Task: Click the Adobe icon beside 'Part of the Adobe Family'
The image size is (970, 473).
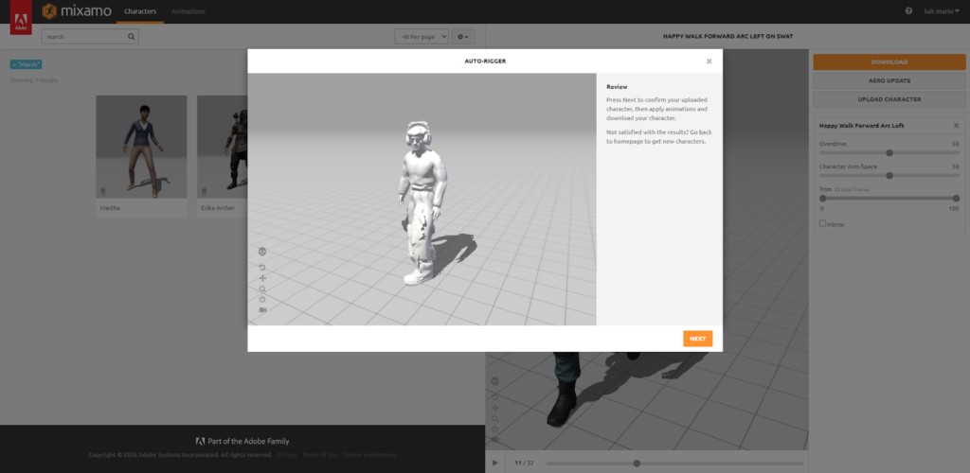Action: click(x=201, y=442)
